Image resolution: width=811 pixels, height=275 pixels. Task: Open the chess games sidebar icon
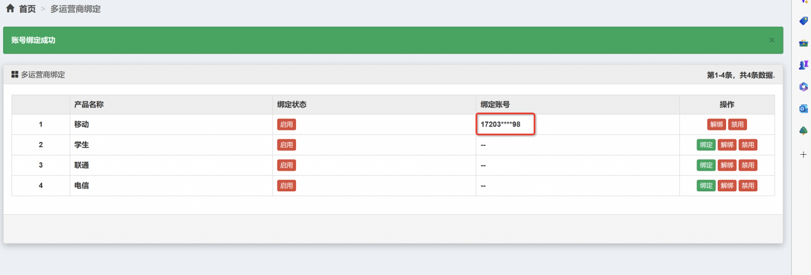(803, 65)
